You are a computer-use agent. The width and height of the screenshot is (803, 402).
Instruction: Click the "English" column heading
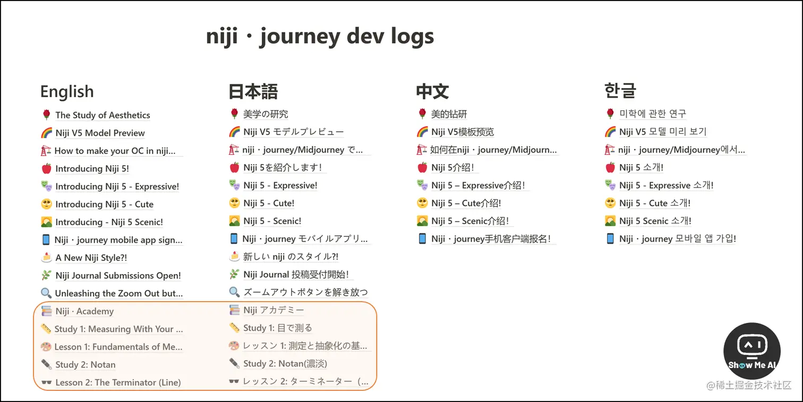(67, 92)
